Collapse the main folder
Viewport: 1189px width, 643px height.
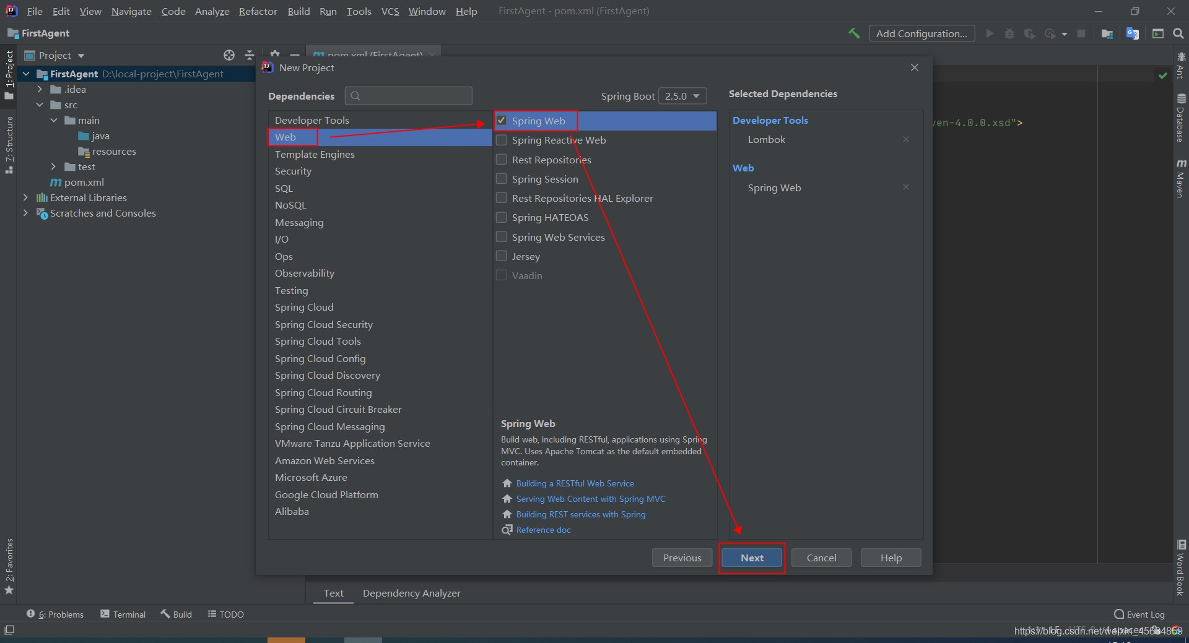(54, 120)
